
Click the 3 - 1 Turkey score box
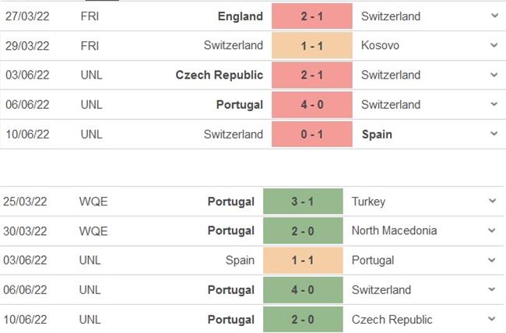tap(303, 202)
